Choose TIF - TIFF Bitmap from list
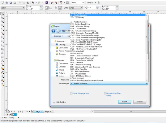This screenshot has height=123, width=166. pyautogui.click(x=77, y=17)
